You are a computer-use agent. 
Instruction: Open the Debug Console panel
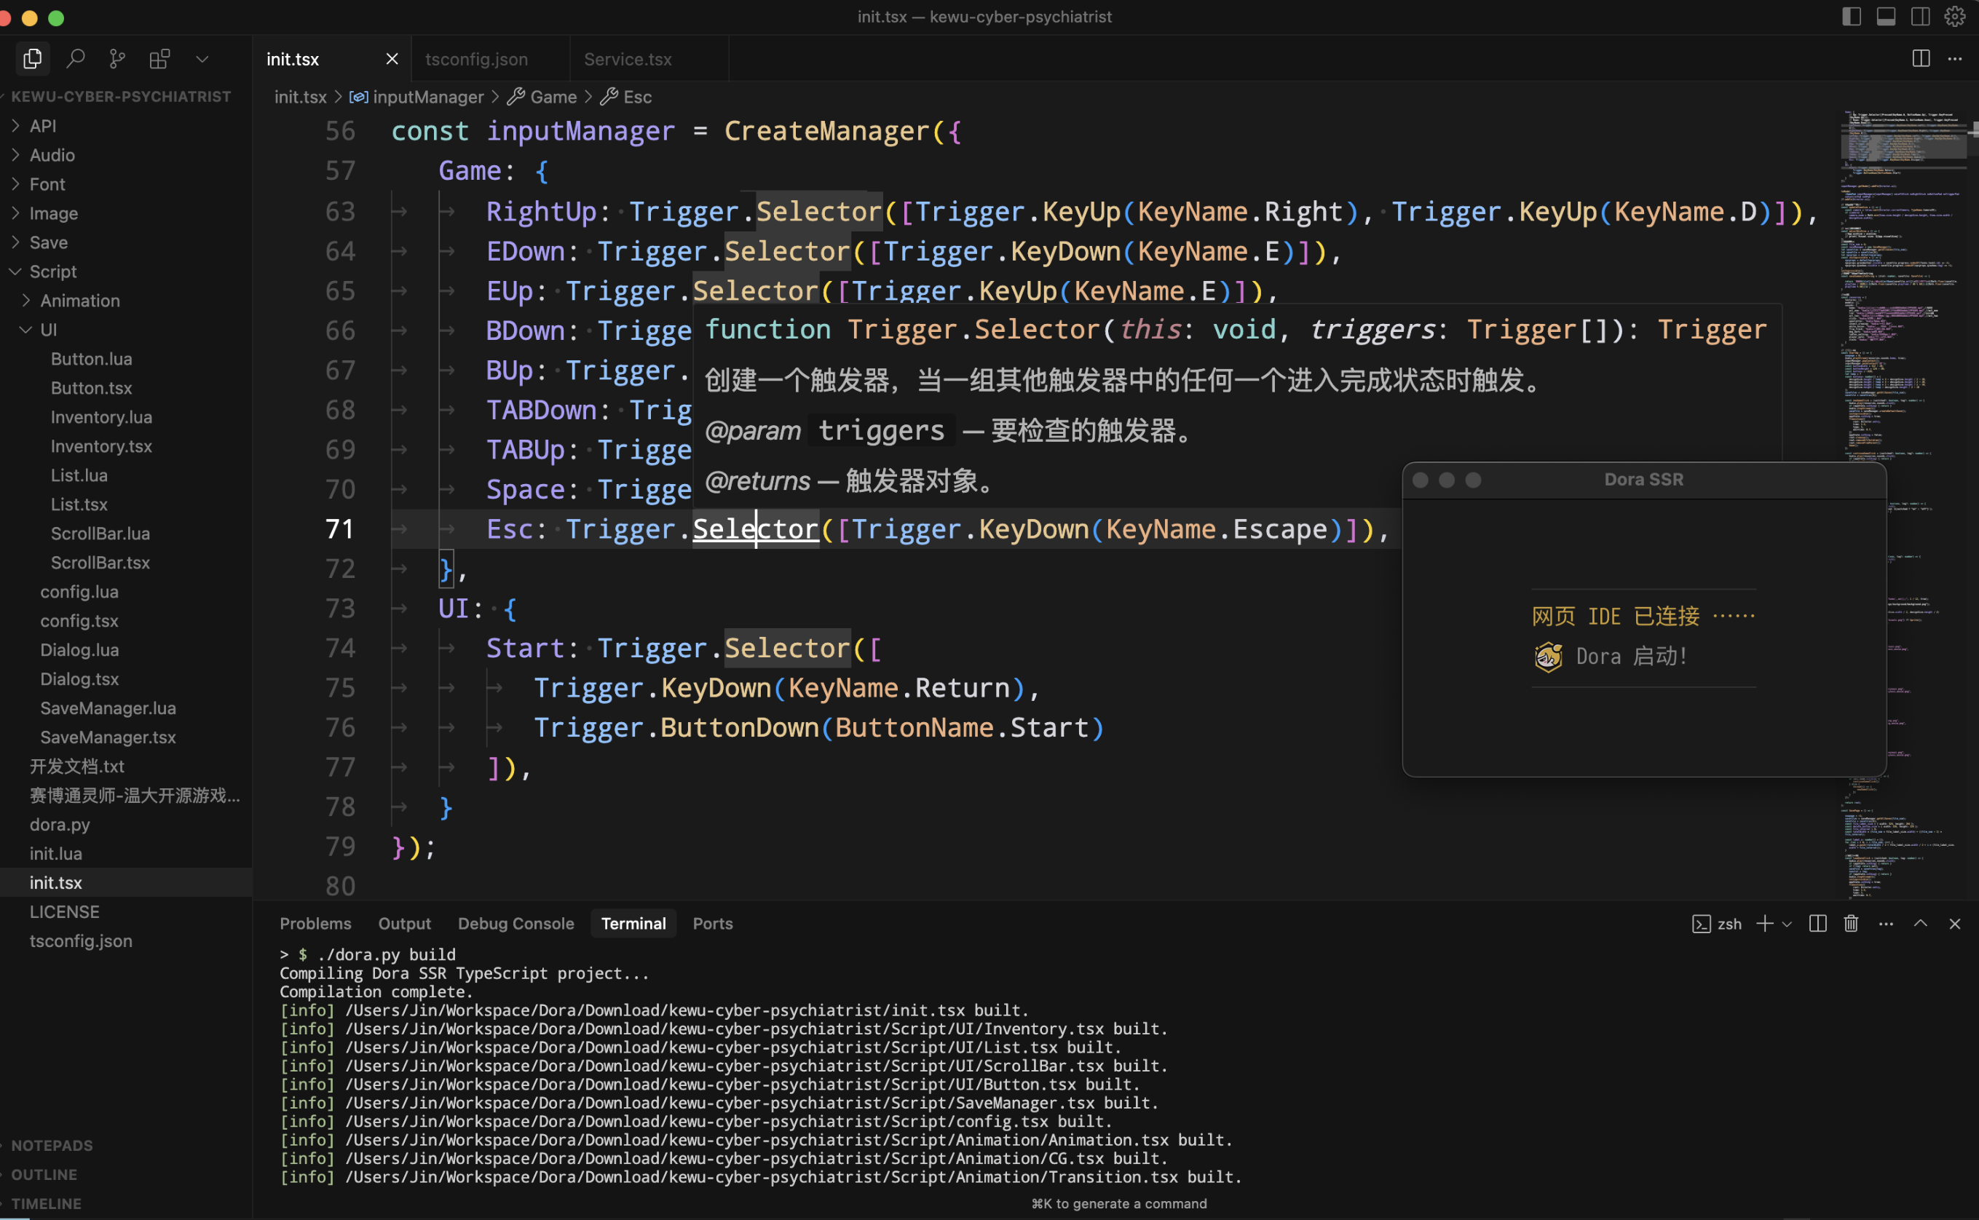click(x=516, y=923)
